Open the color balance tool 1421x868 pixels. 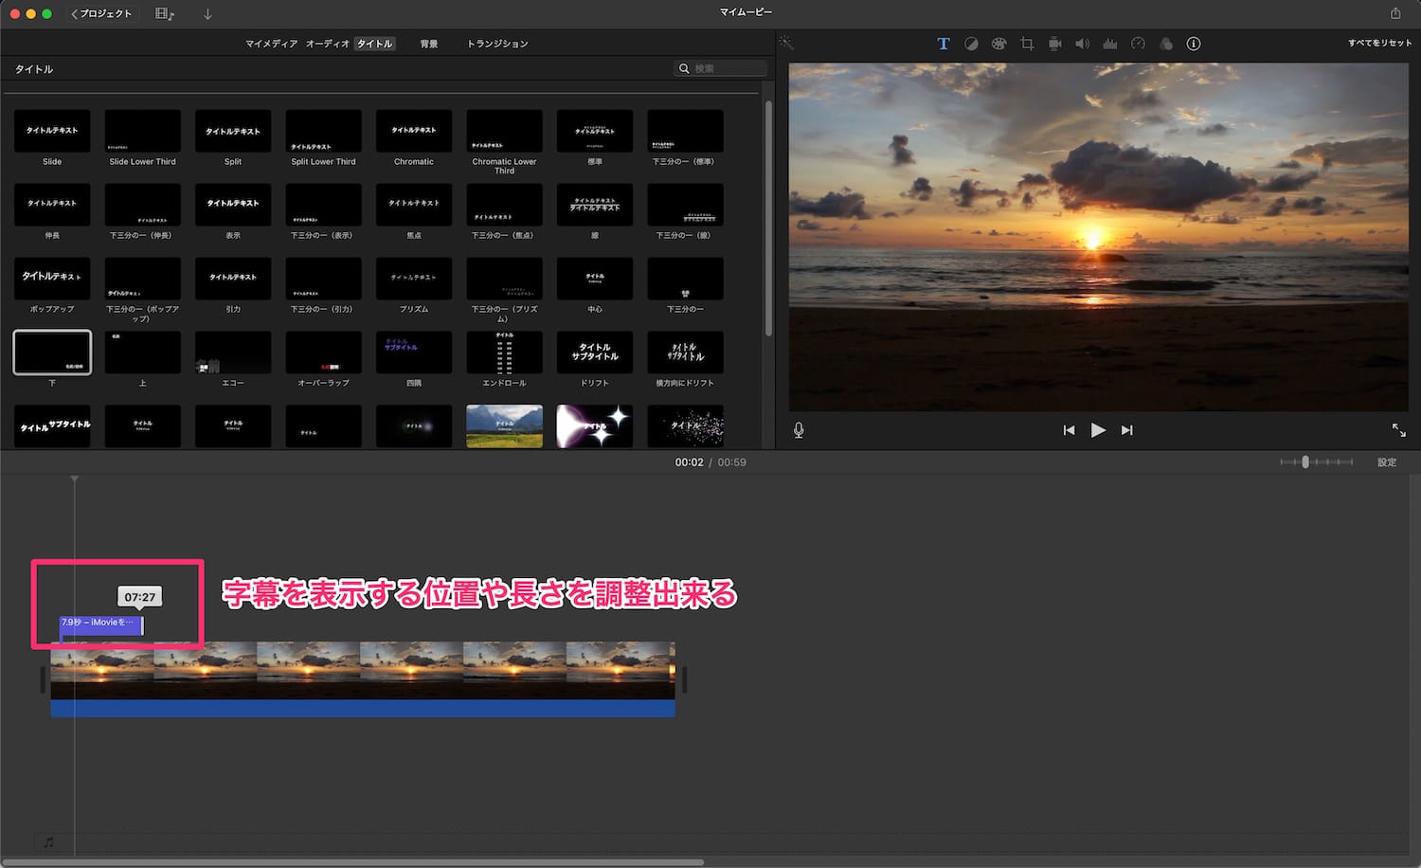click(x=971, y=44)
